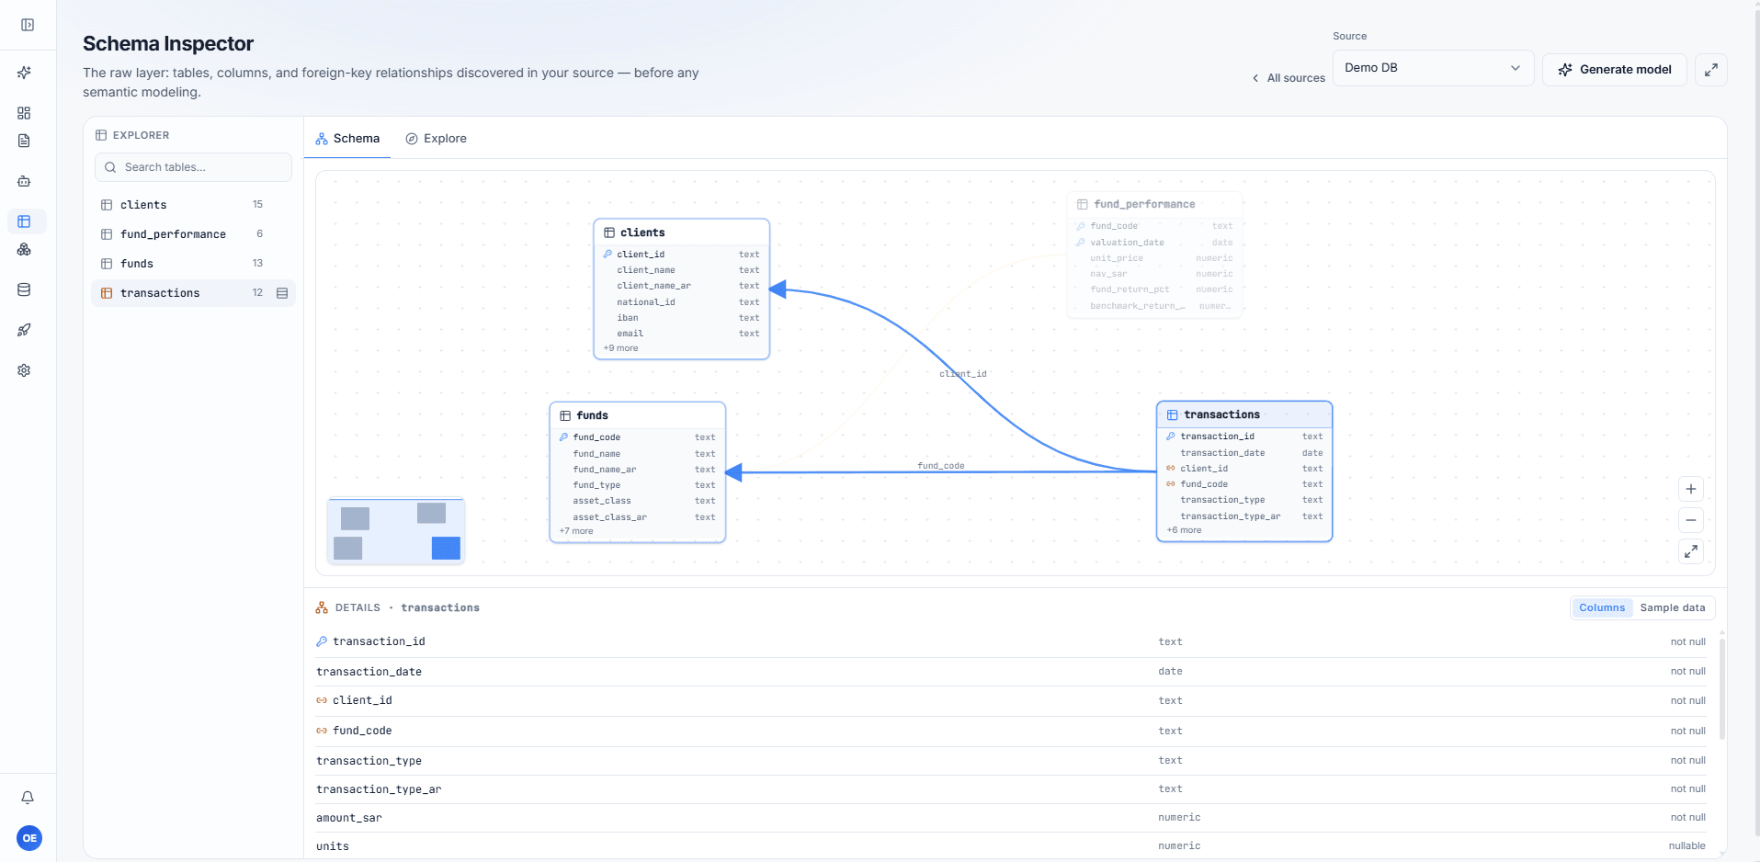Zoom out with the diagram minus button
The height and width of the screenshot is (862, 1760).
coord(1691,520)
